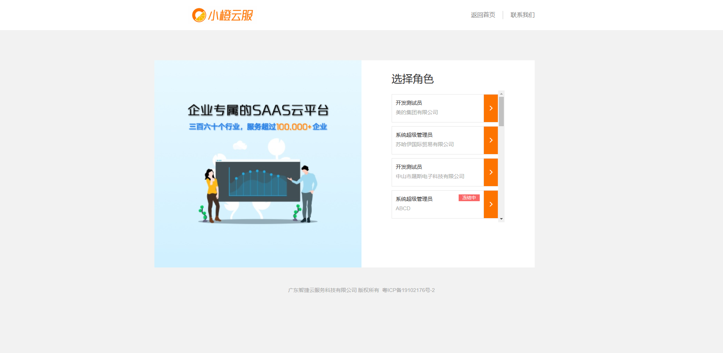
Task: Click the role list scroll-down arrow
Action: point(501,219)
